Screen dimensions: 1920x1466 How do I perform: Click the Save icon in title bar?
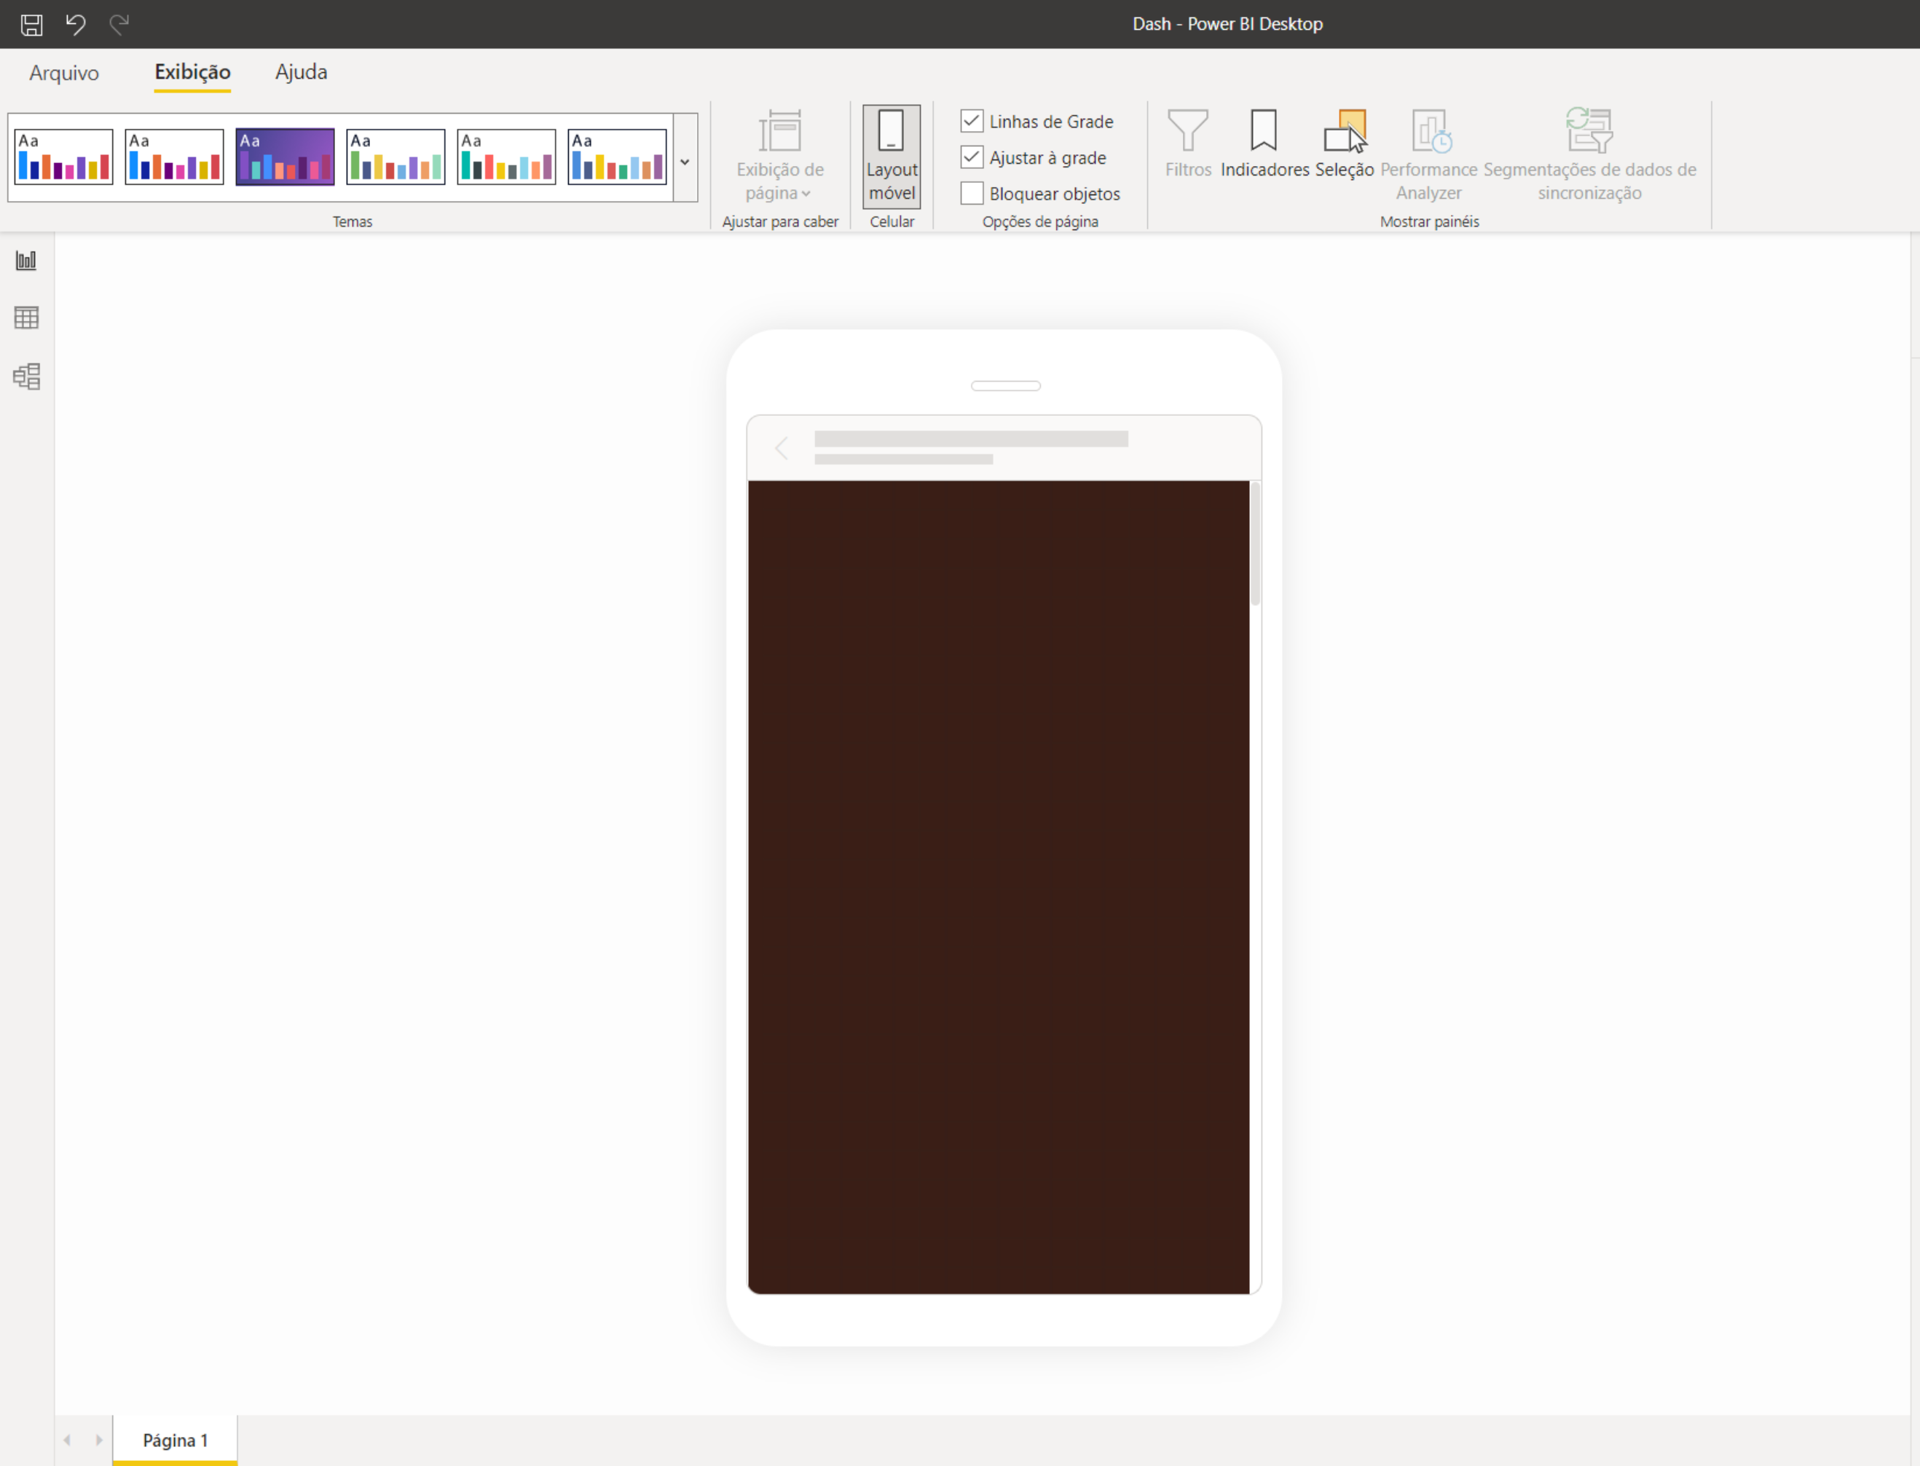click(31, 25)
